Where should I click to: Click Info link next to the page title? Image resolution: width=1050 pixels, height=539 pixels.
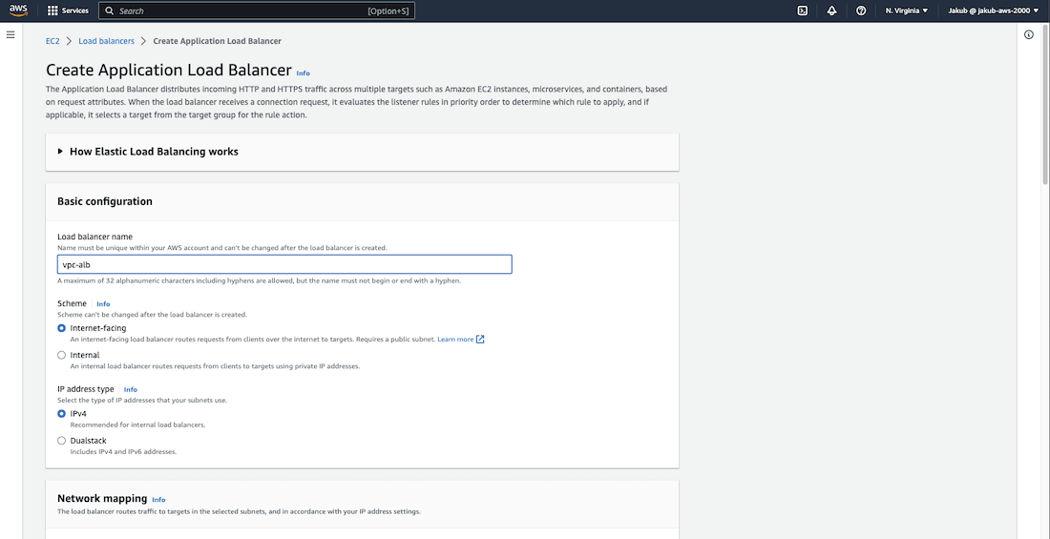tap(303, 73)
